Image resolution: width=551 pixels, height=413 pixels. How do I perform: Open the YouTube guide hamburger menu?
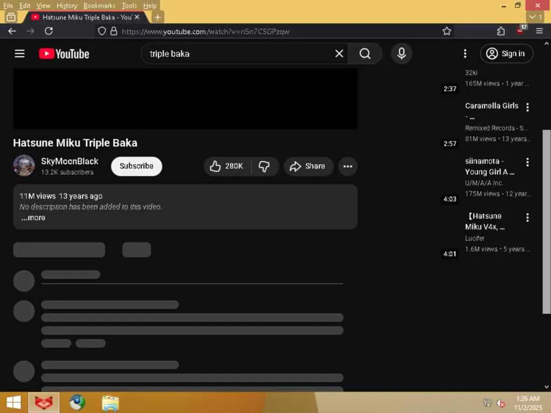tap(19, 54)
